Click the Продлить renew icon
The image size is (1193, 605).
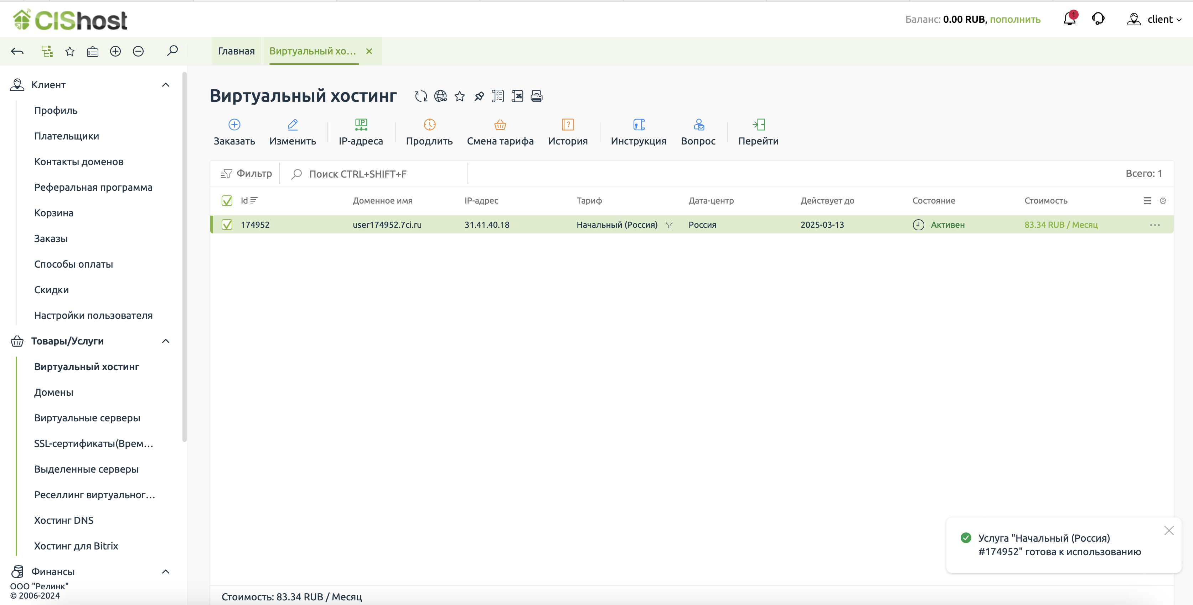pos(429,125)
